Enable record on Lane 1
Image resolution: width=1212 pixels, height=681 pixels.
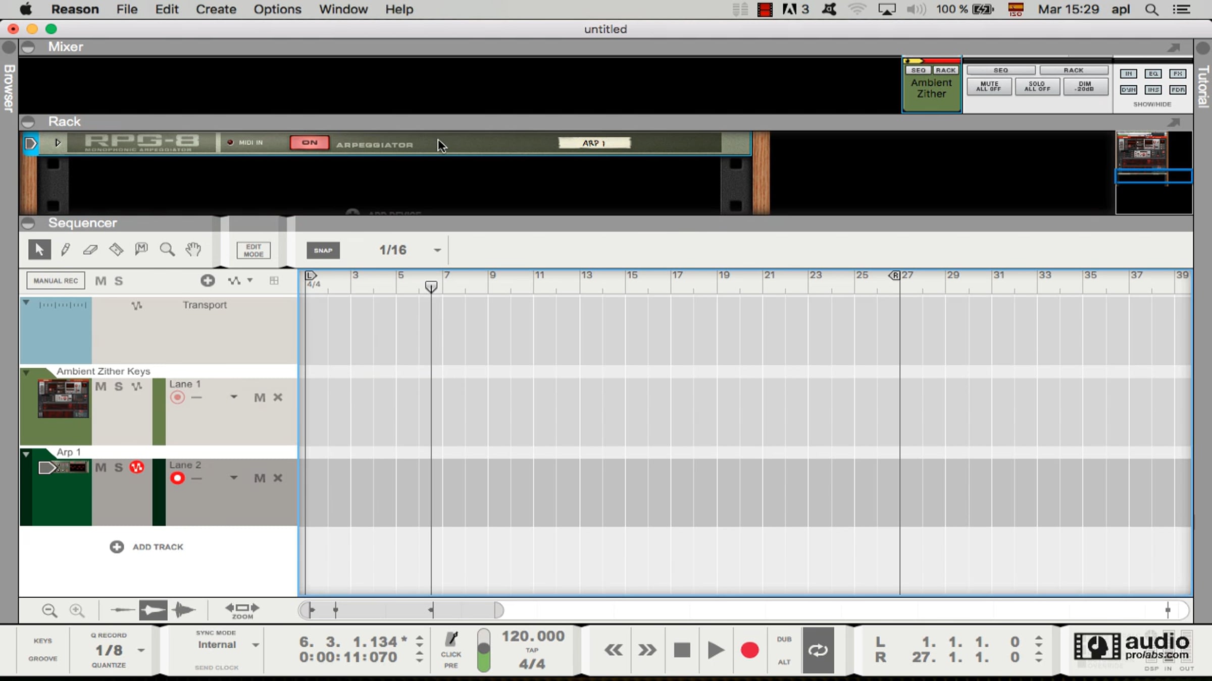click(177, 398)
